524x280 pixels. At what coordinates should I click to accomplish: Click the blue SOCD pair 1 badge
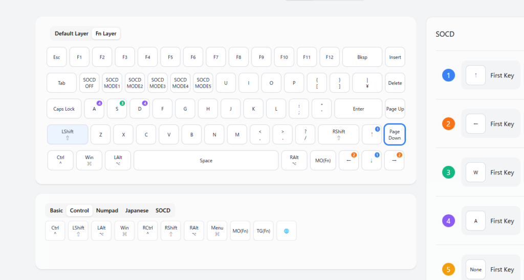448,75
